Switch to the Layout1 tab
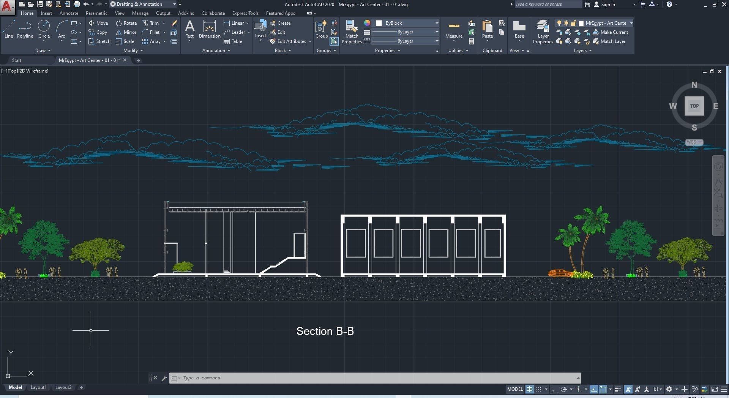Image resolution: width=729 pixels, height=398 pixels. pos(38,387)
